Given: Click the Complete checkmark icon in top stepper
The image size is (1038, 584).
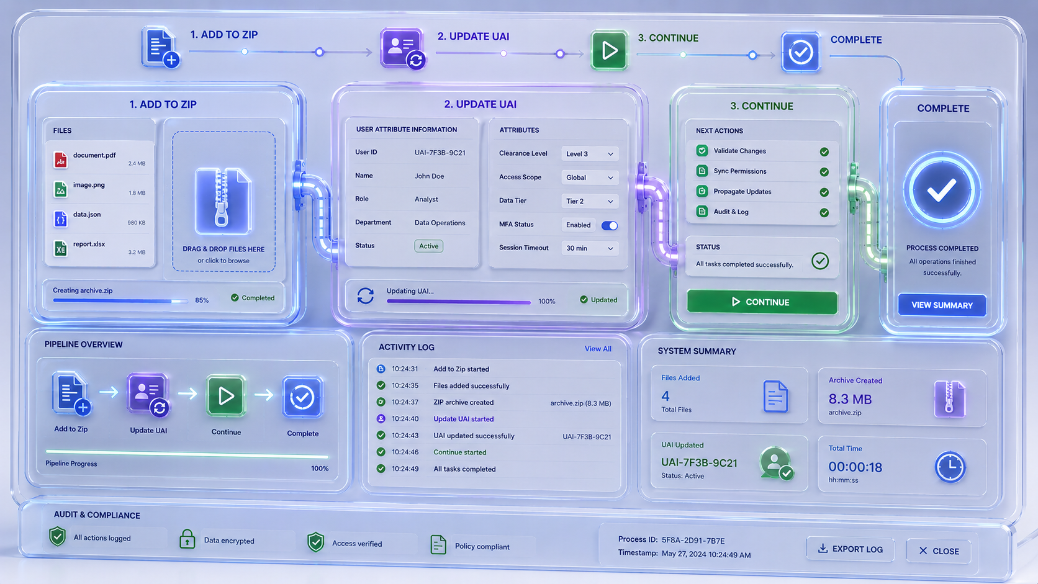Looking at the screenshot, I should (800, 52).
